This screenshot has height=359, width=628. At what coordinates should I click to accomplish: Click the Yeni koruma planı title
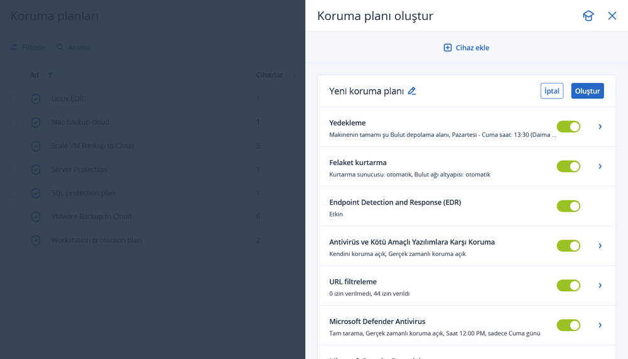(x=367, y=91)
